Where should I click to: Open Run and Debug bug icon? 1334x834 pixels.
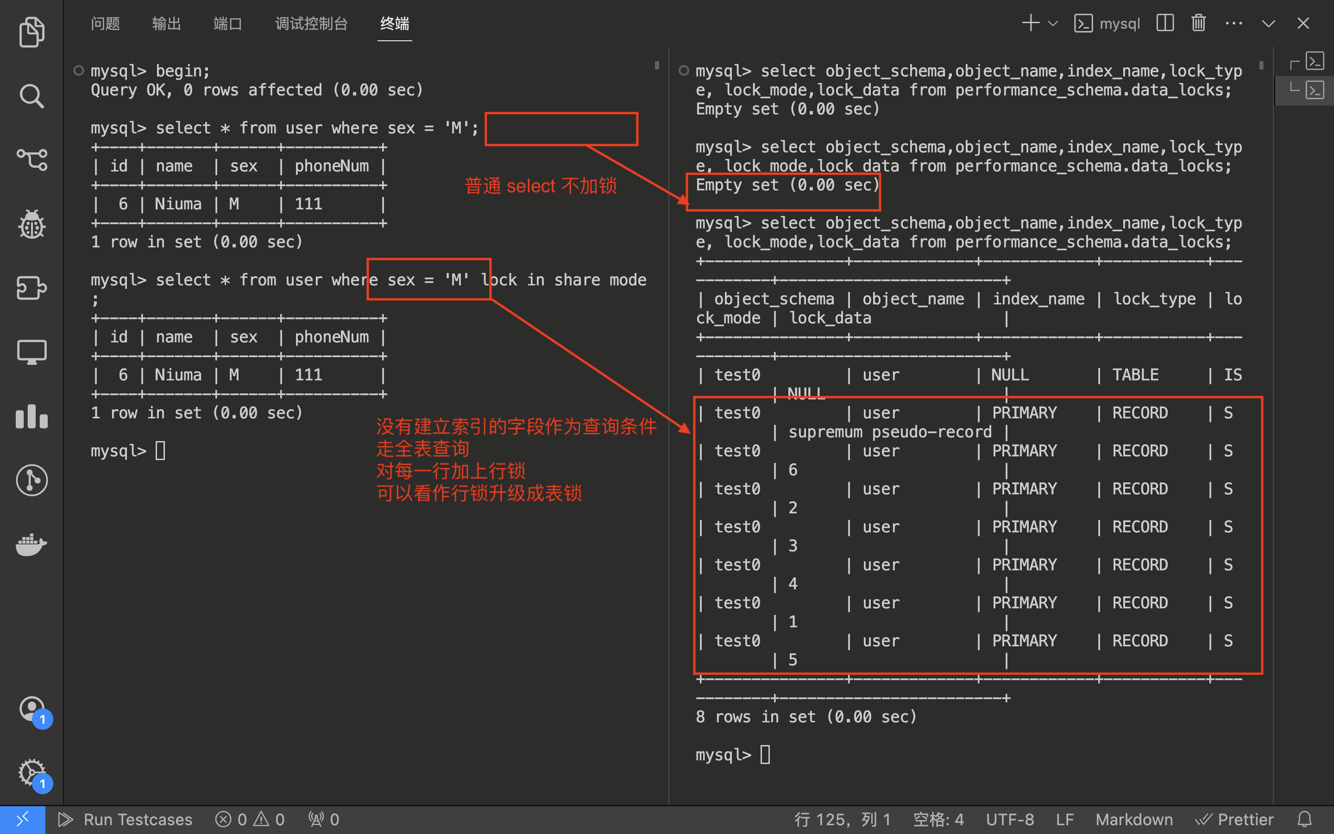tap(31, 224)
